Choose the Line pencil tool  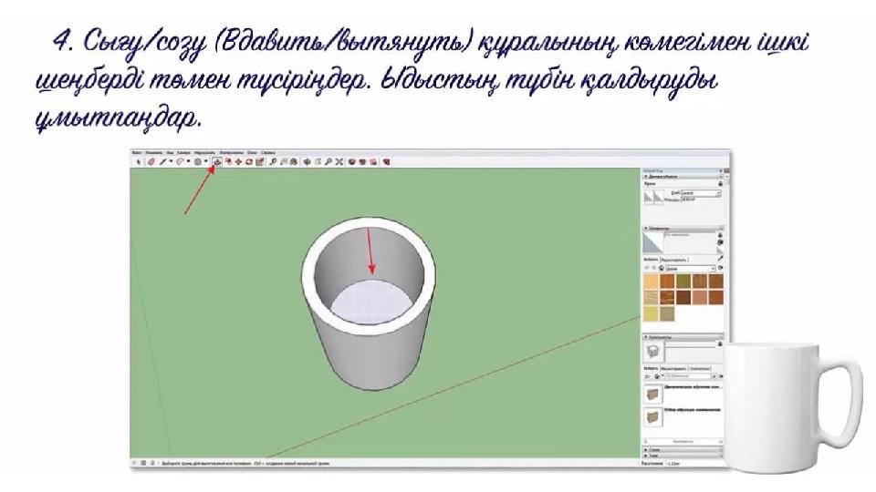162,162
